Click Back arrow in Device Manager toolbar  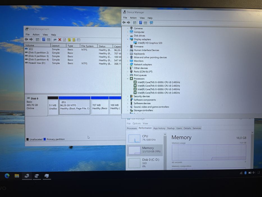point(124,23)
